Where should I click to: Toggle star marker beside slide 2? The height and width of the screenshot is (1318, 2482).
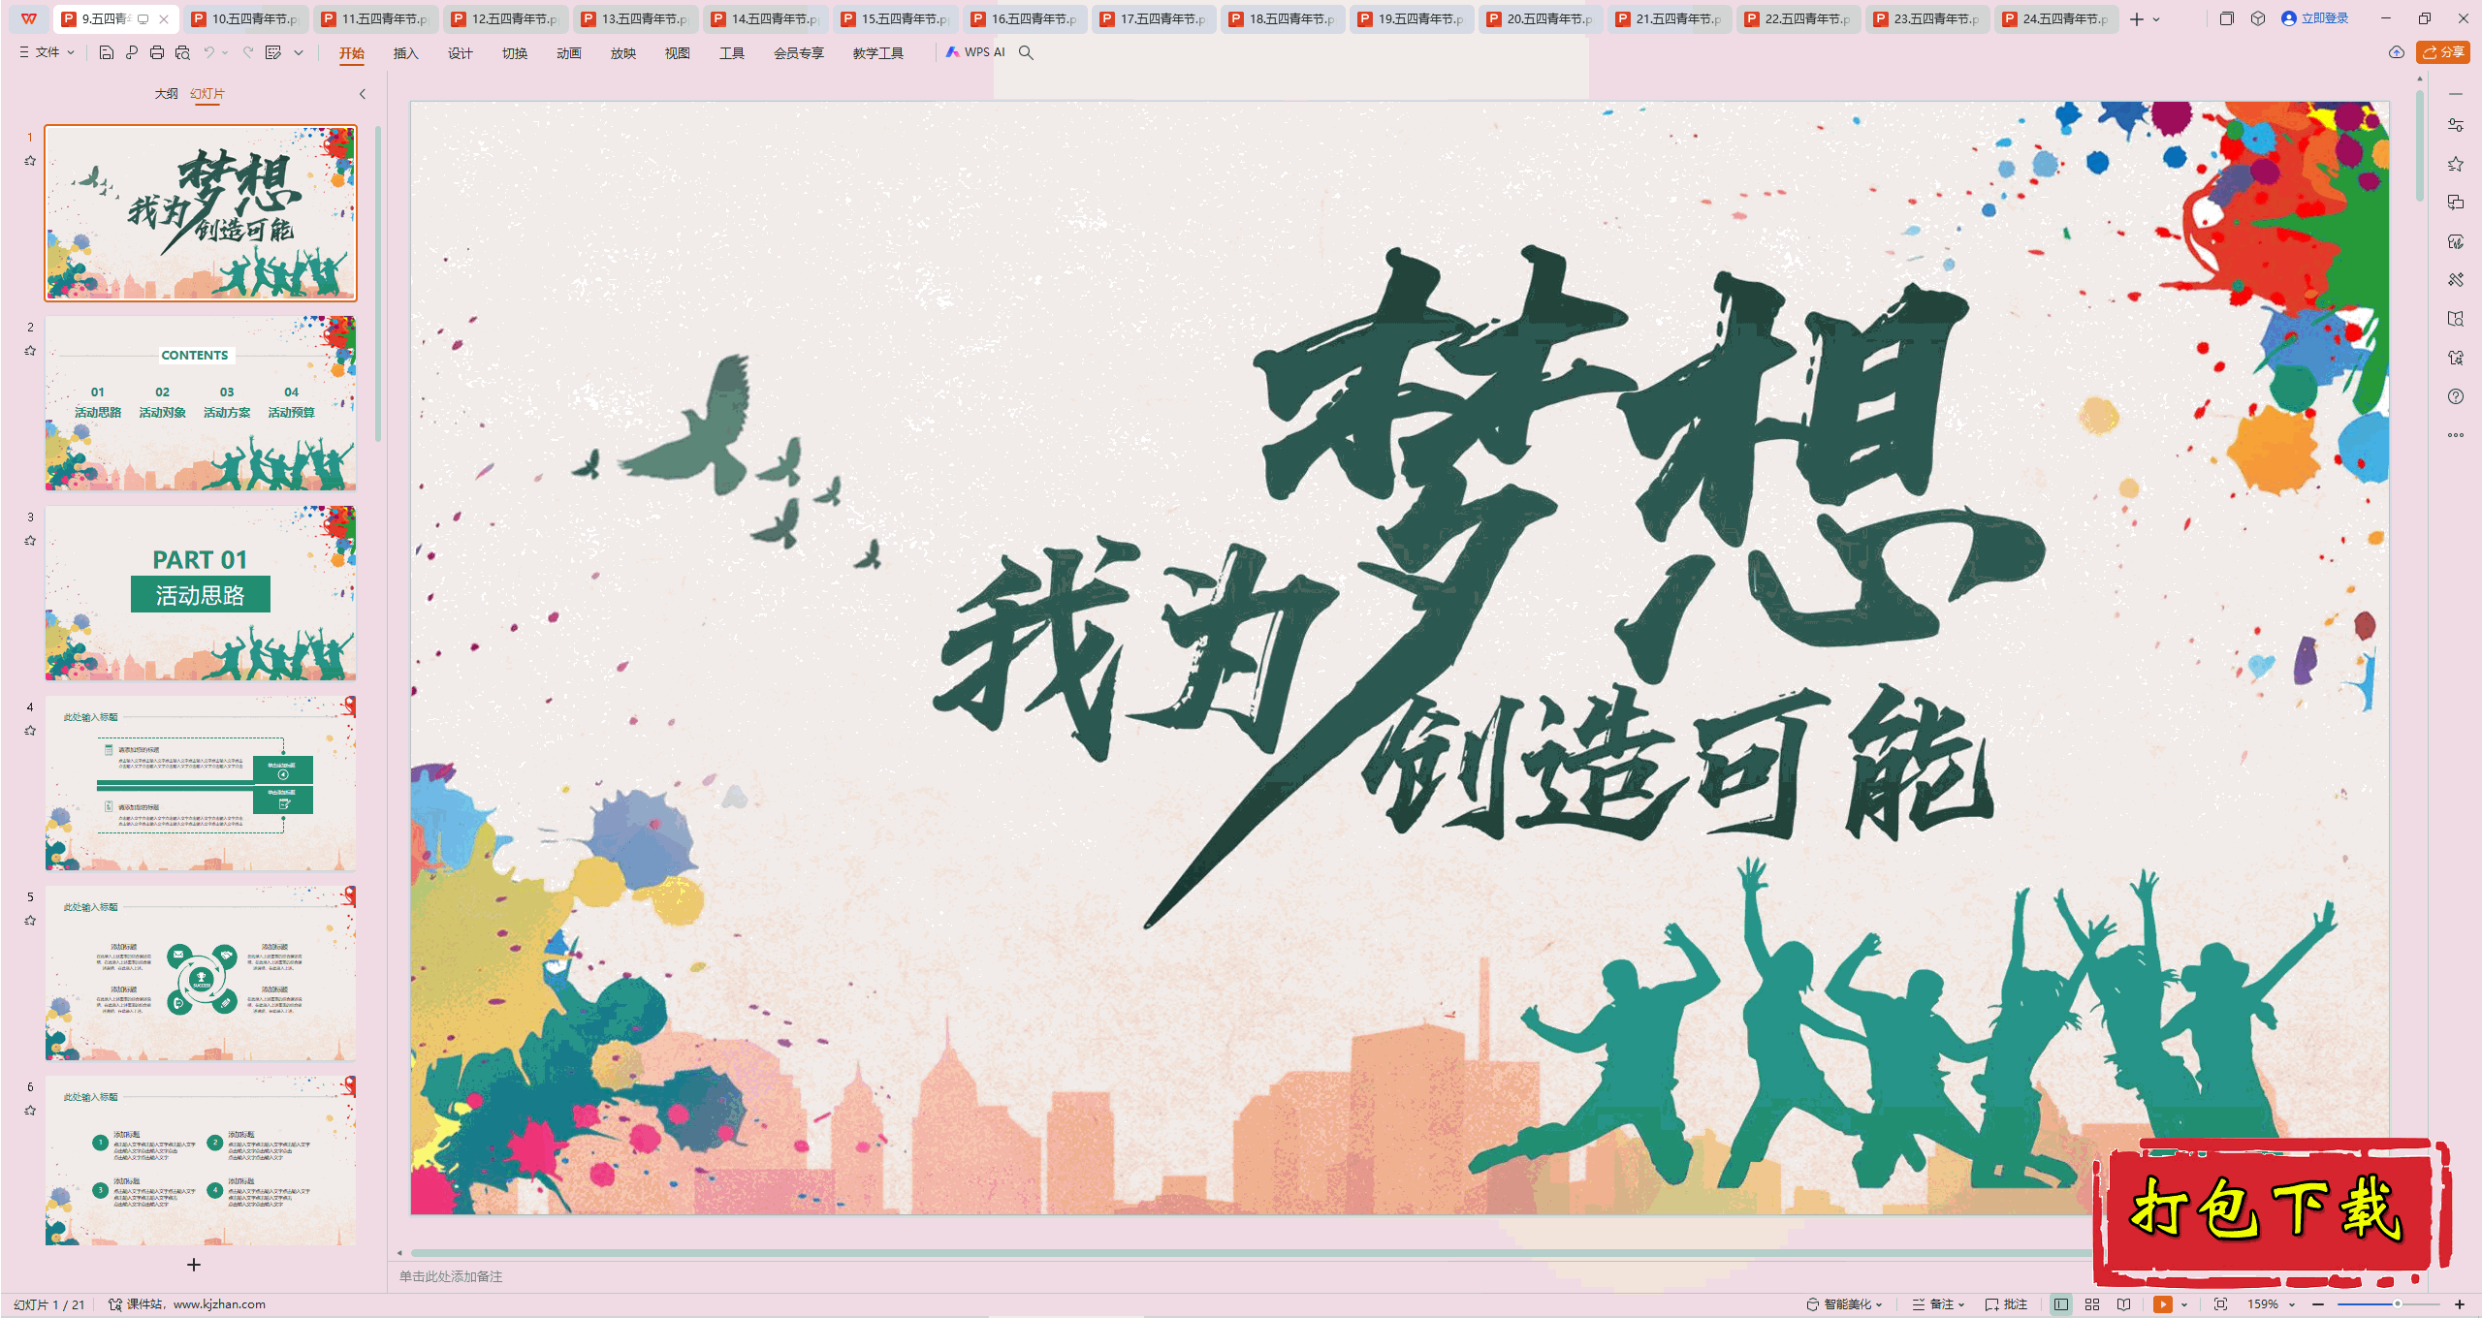[x=30, y=351]
